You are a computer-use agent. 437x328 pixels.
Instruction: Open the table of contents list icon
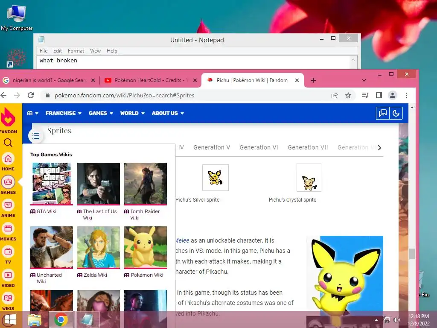tap(36, 136)
